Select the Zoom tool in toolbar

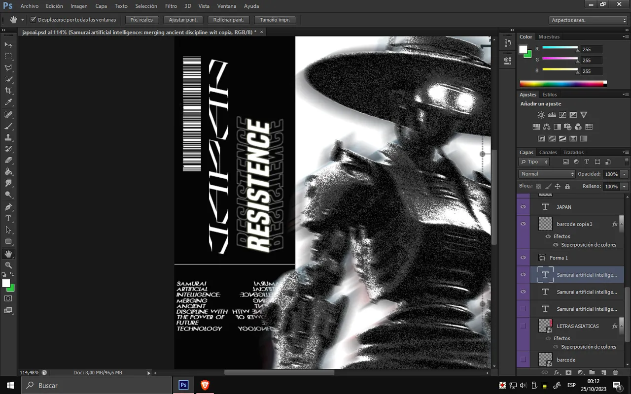(8, 265)
